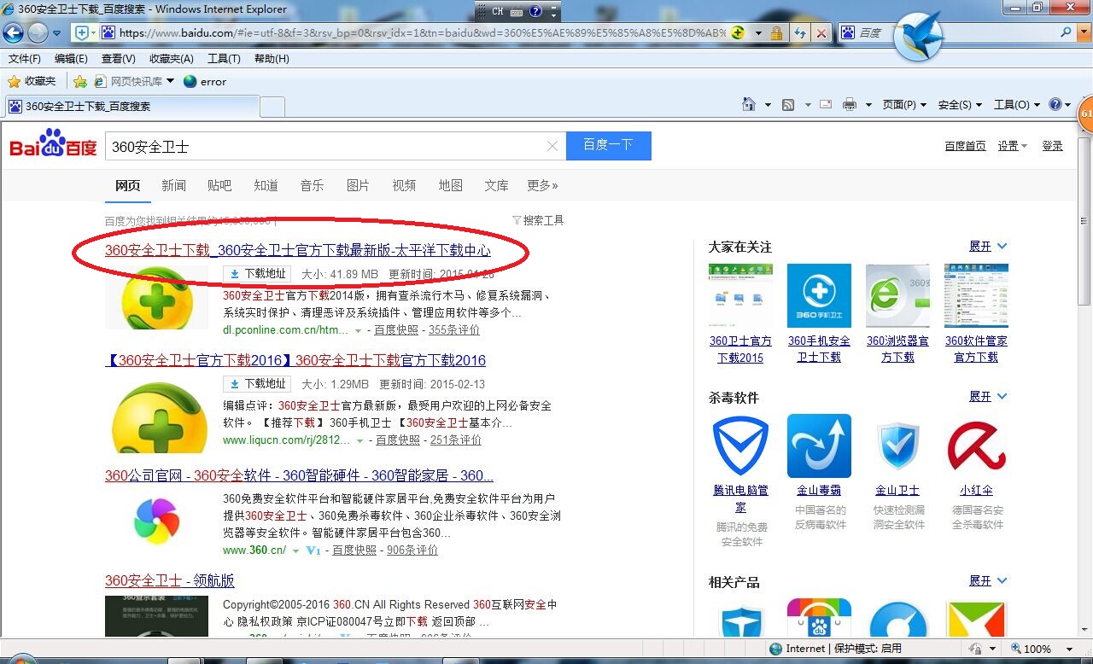The image size is (1093, 664).
Task: Click the Add to Favorites Bar star icon
Action: pyautogui.click(x=79, y=81)
